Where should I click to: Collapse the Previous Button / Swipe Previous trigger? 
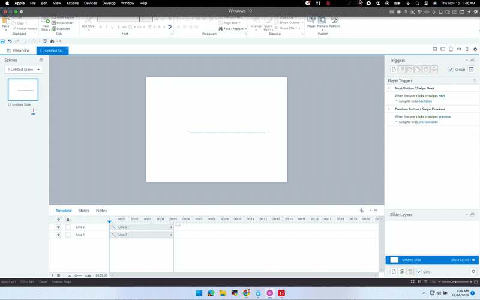(x=389, y=109)
